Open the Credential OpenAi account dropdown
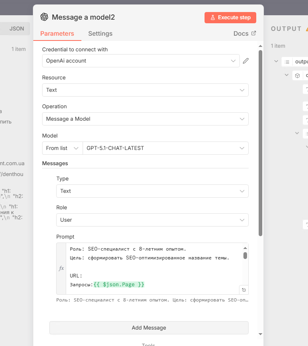Screen dimensions: 308x346 click(141, 61)
